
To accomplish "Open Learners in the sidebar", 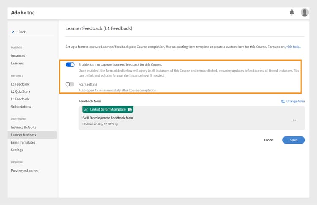I will [x=17, y=63].
